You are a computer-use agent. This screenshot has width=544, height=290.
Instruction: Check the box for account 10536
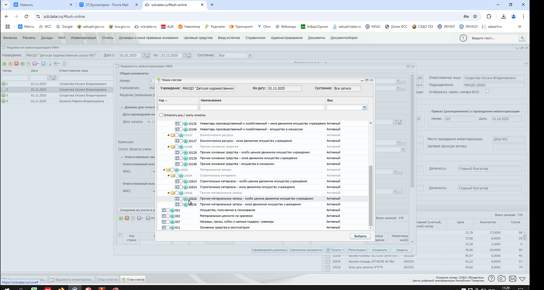click(181, 204)
